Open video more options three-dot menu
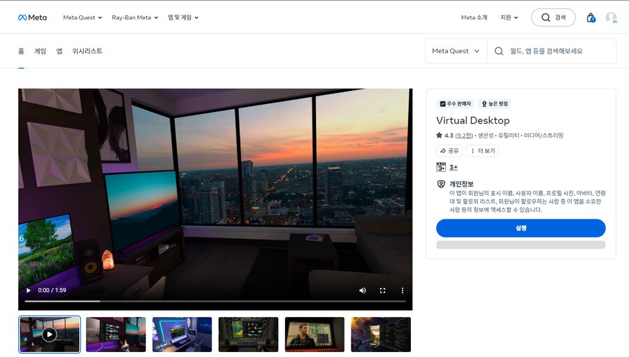Image resolution: width=629 pixels, height=357 pixels. (402, 290)
